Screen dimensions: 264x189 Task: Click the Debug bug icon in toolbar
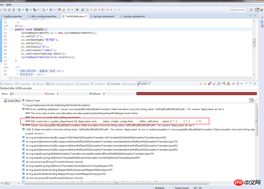tap(19, 10)
